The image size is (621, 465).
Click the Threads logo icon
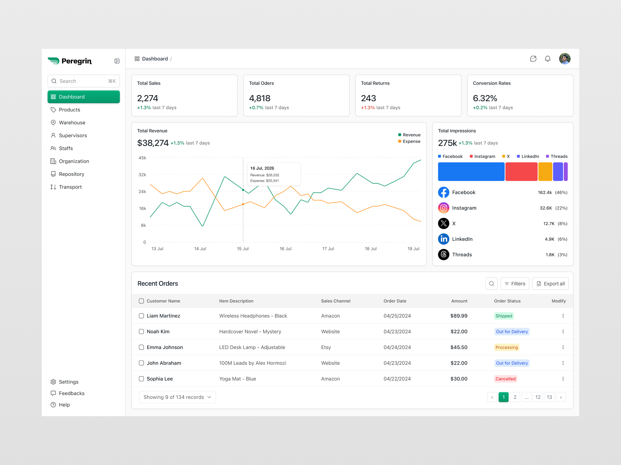click(x=444, y=255)
